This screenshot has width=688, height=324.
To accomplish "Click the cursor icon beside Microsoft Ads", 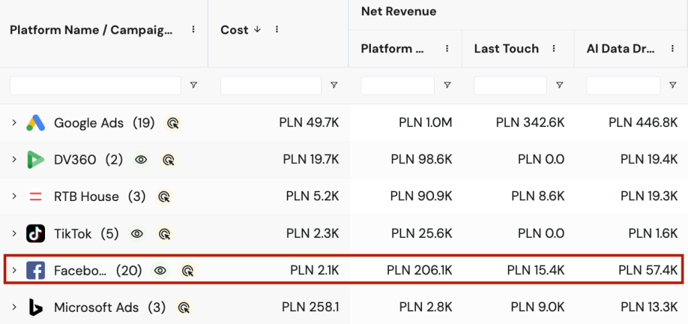I will click(x=183, y=308).
